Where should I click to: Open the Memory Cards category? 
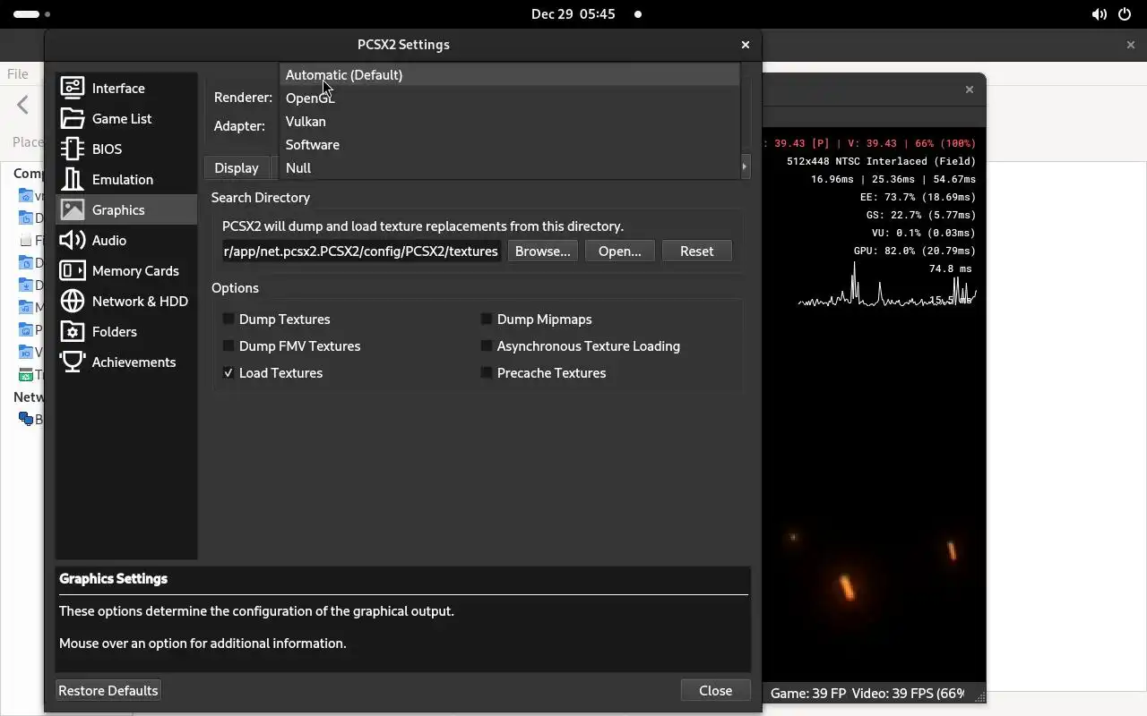126,270
